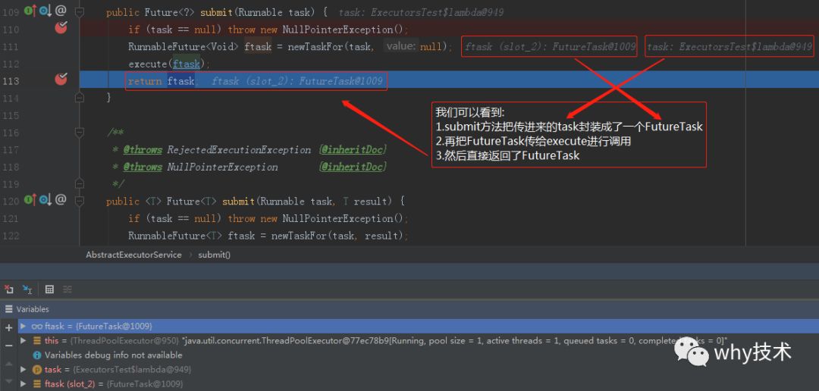Add a new watch with plus icon
The image size is (819, 391).
coord(8,328)
